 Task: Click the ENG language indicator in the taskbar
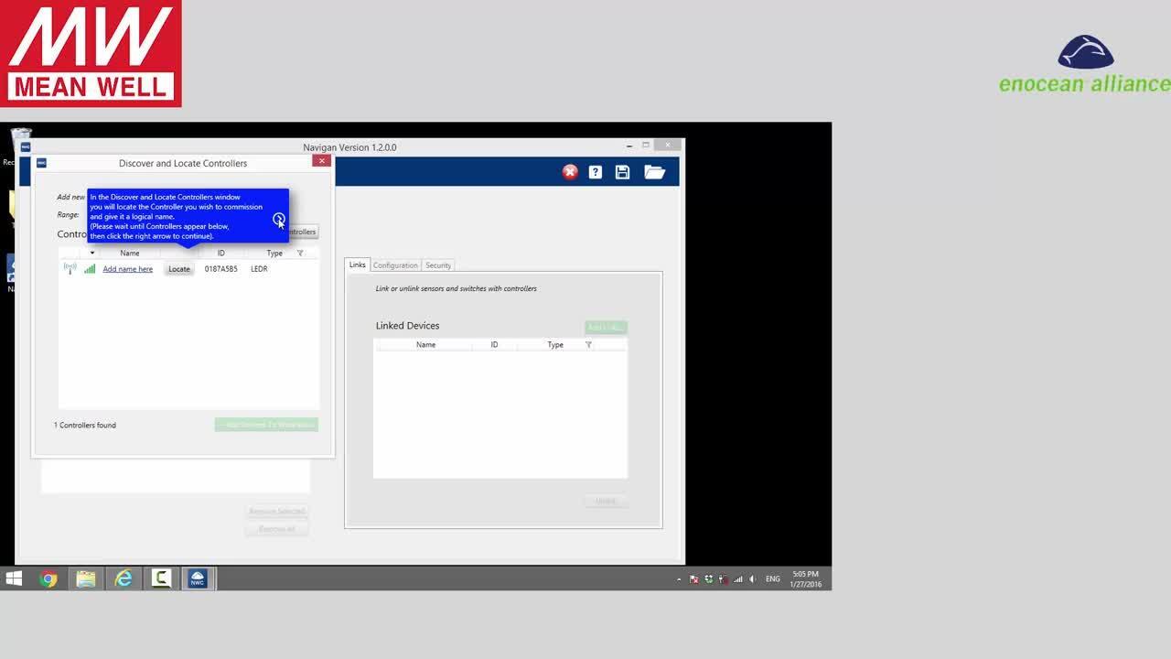772,578
